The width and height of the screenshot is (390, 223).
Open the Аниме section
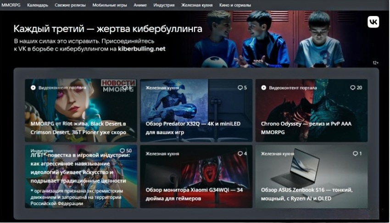click(x=140, y=5)
